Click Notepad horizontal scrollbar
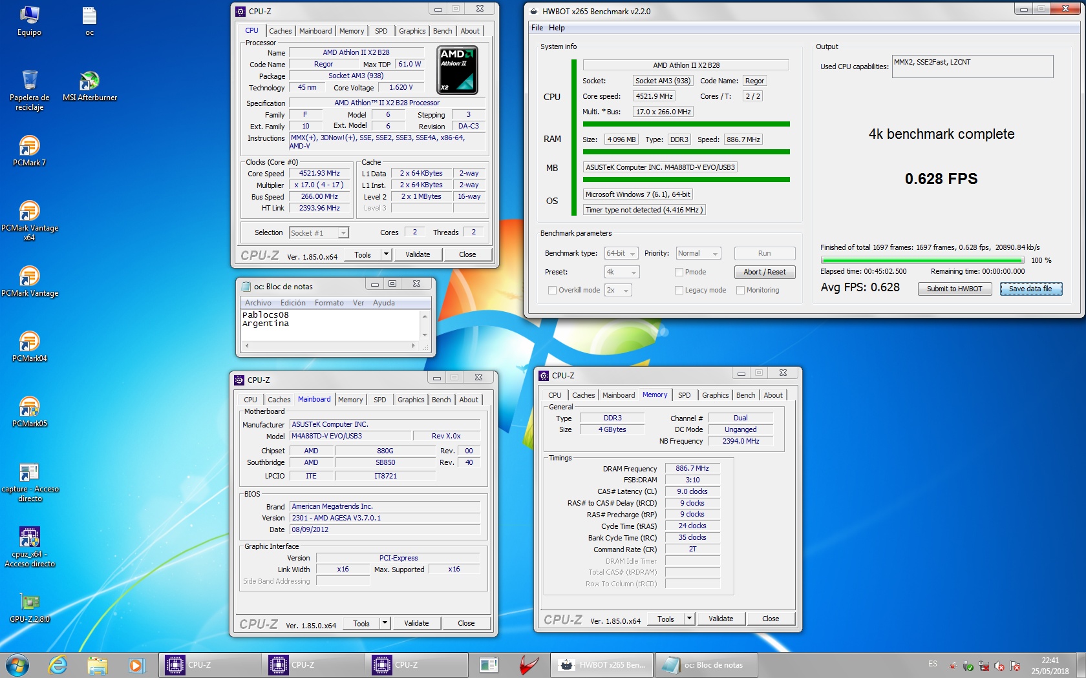Image resolution: width=1086 pixels, height=678 pixels. pyautogui.click(x=330, y=346)
